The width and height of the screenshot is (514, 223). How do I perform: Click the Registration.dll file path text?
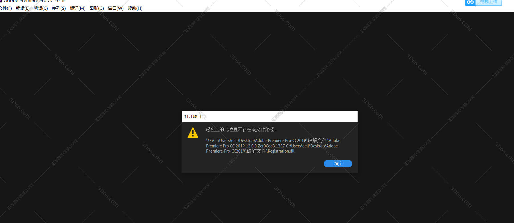[273, 146]
